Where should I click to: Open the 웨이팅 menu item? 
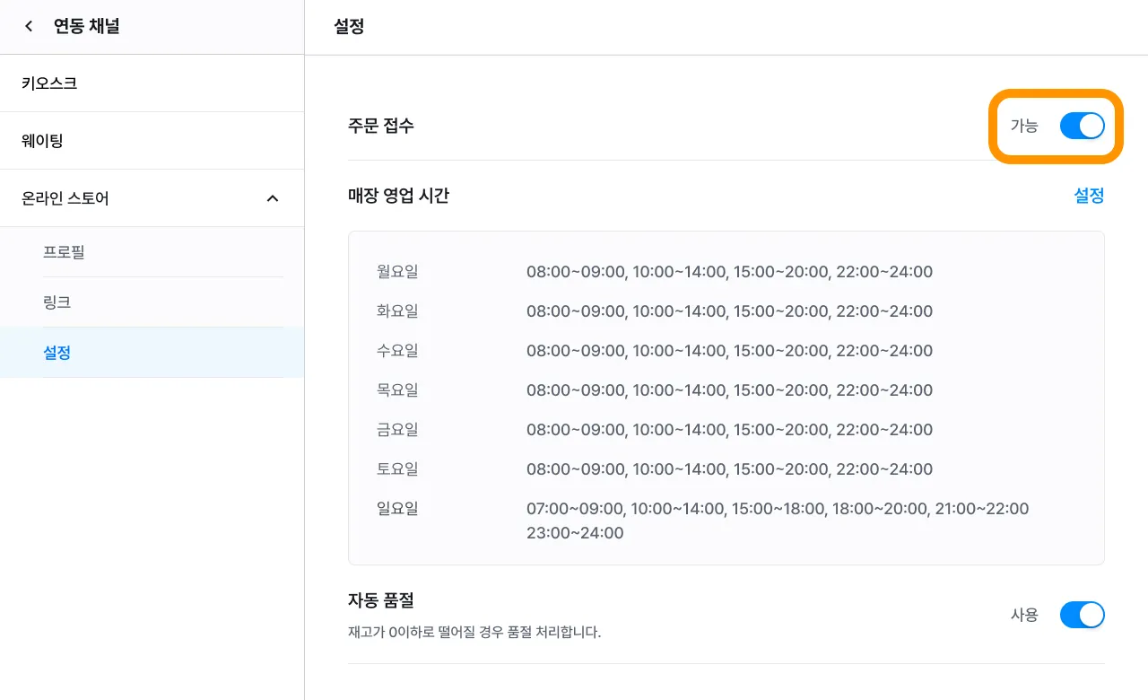42,141
